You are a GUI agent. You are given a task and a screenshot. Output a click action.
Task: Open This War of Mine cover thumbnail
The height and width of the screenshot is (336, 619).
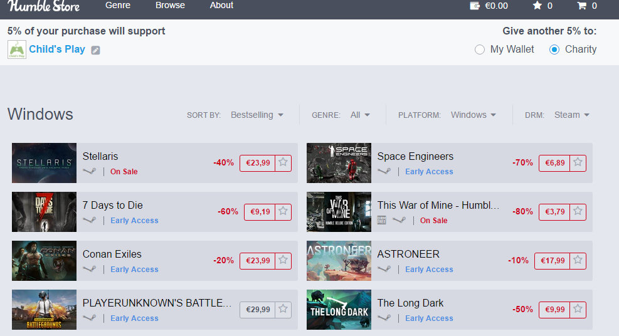click(339, 212)
